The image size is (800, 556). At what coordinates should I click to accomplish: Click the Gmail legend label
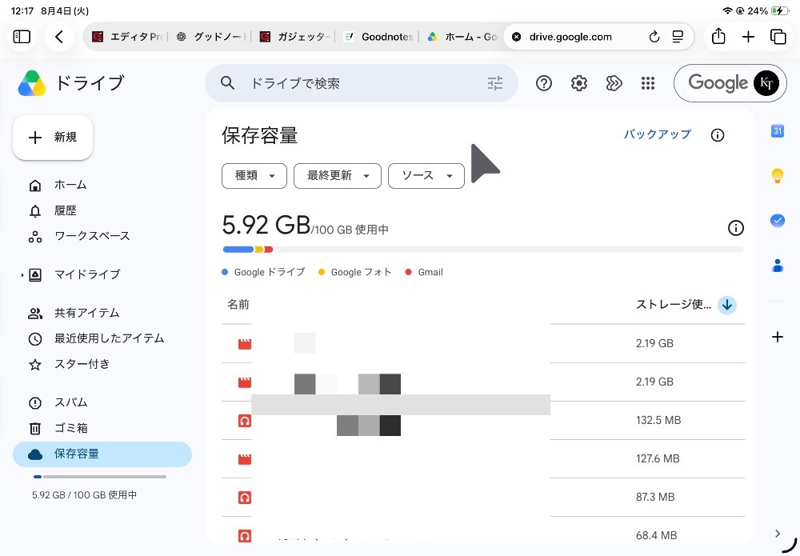pos(430,272)
